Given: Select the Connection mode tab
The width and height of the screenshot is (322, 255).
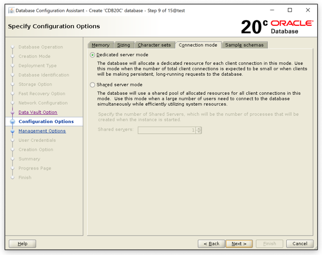Looking at the screenshot, I should 198,45.
